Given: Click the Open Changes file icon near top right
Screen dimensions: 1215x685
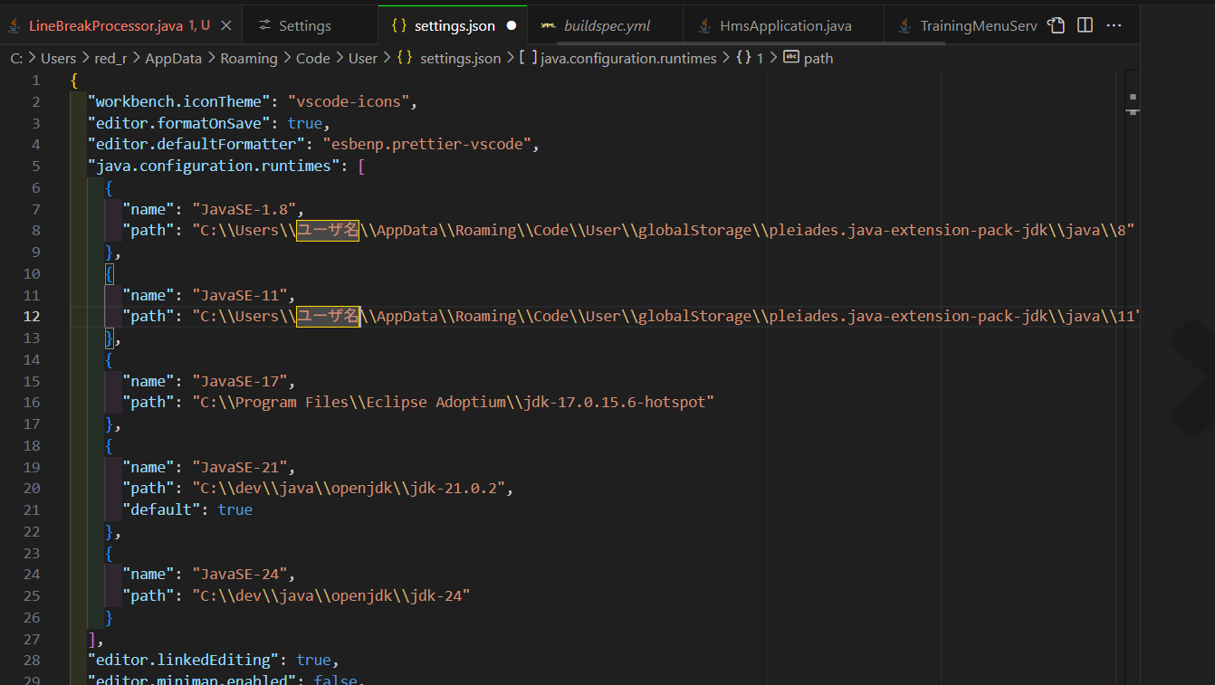Looking at the screenshot, I should click(1057, 25).
